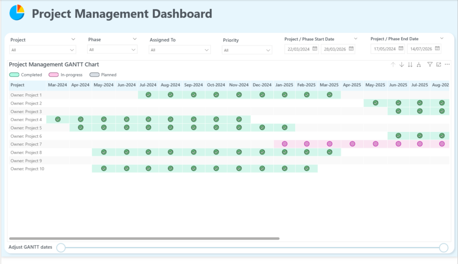Click the In-progress legend swatch
Viewport: 458px width, 264px height.
(54, 75)
